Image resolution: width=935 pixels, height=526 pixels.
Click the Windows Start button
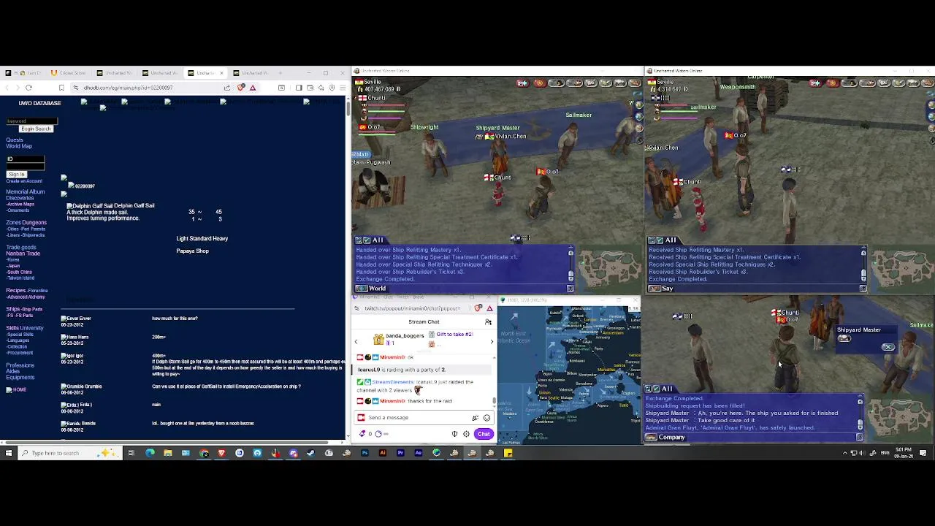[x=8, y=453]
